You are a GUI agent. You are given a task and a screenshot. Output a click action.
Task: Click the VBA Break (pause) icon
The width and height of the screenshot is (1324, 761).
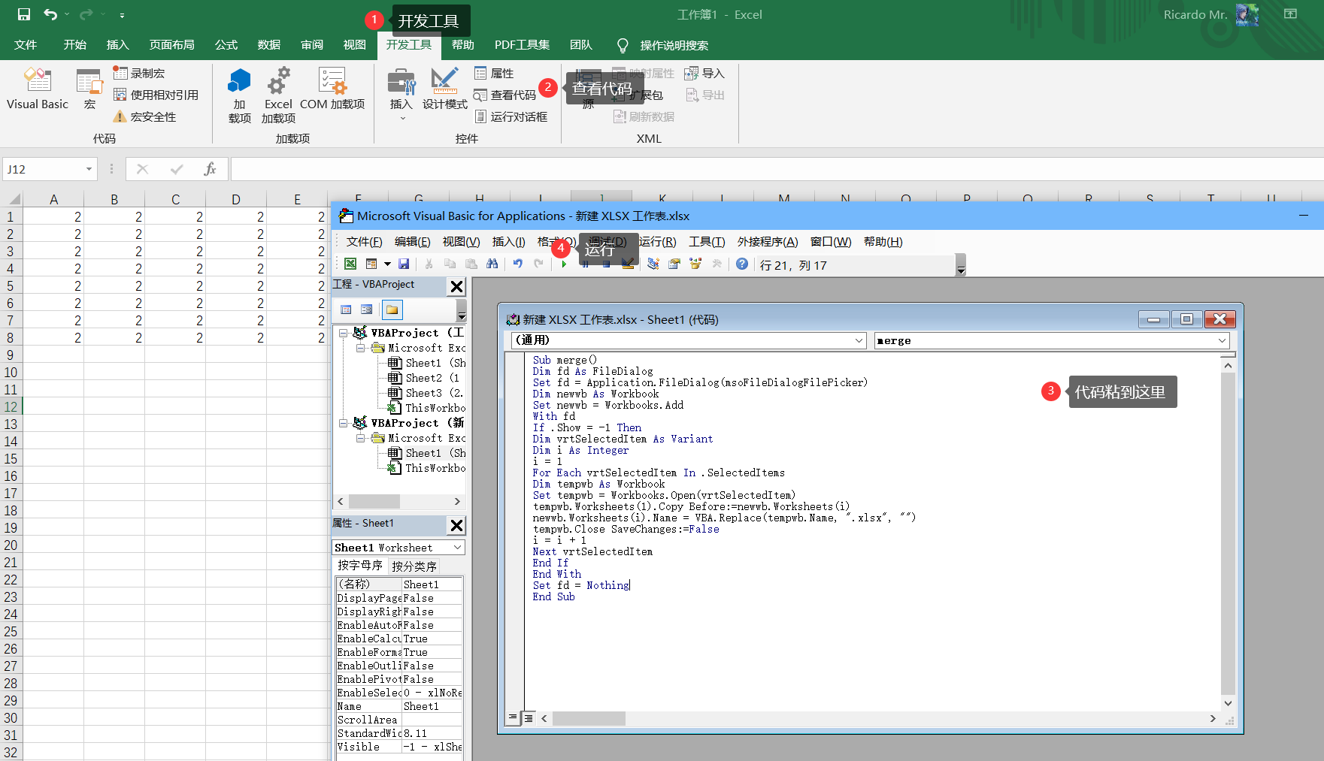point(585,264)
